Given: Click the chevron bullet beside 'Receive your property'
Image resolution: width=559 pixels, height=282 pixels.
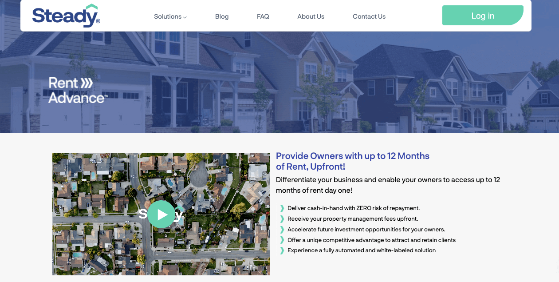Looking at the screenshot, I should (282, 219).
